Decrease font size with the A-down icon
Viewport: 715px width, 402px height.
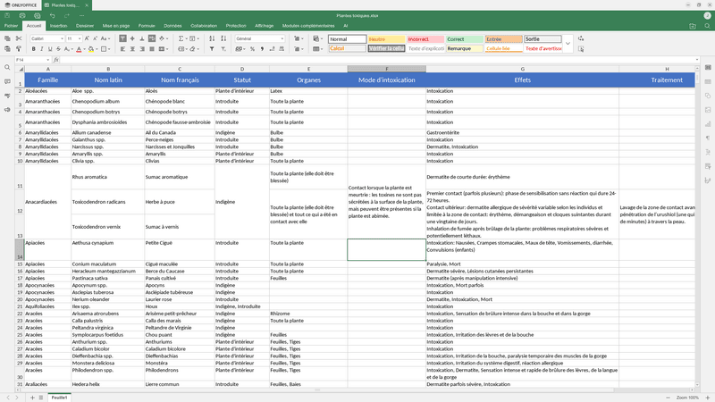click(96, 38)
